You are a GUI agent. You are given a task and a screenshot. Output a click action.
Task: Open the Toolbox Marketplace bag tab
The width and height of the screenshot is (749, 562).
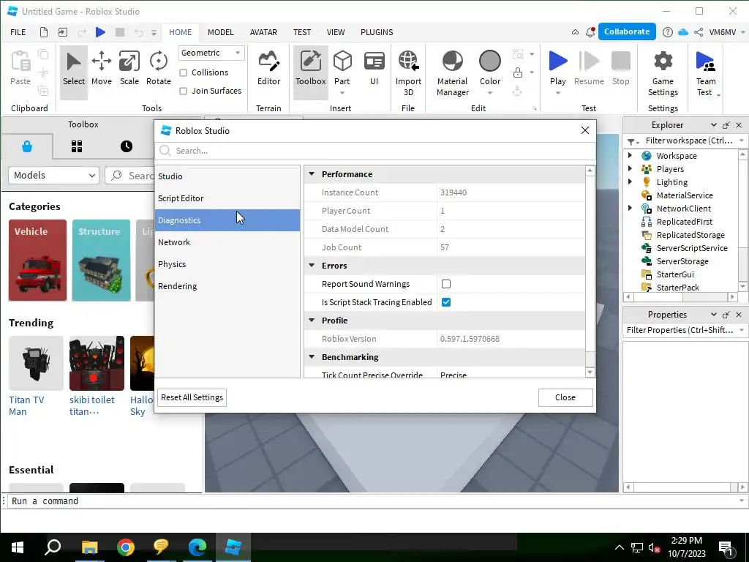pos(27,146)
